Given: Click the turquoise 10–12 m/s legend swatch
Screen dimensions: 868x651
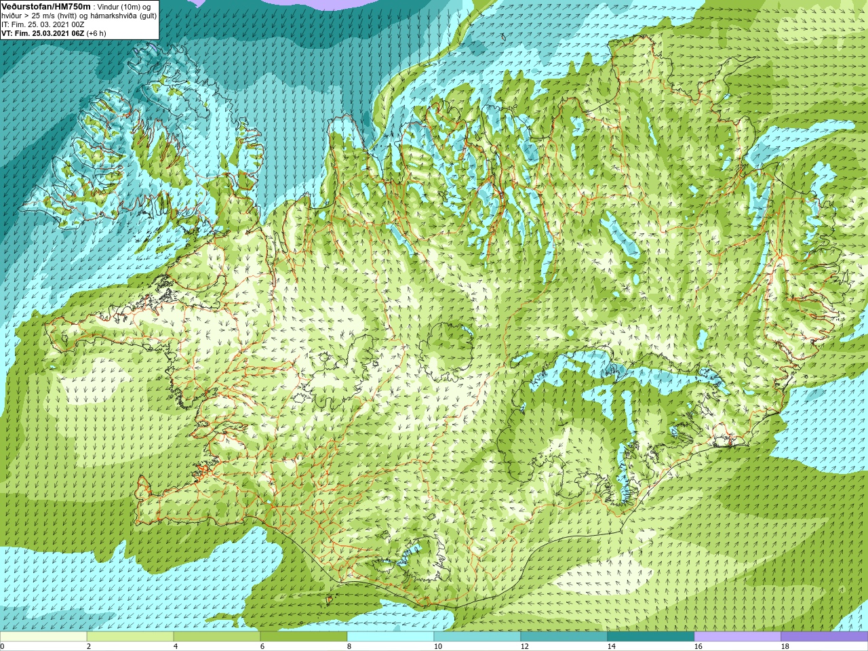Looking at the screenshot, I should pos(477,637).
